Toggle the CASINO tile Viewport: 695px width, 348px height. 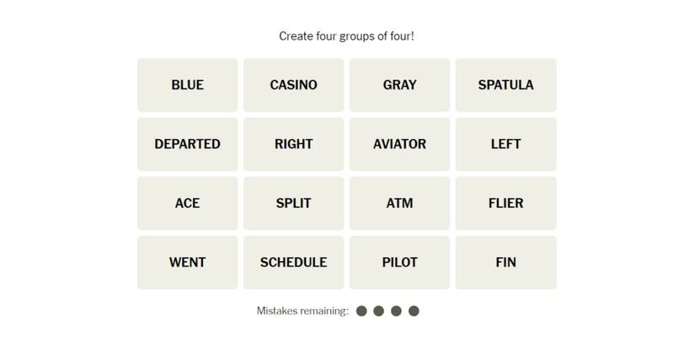tap(293, 85)
